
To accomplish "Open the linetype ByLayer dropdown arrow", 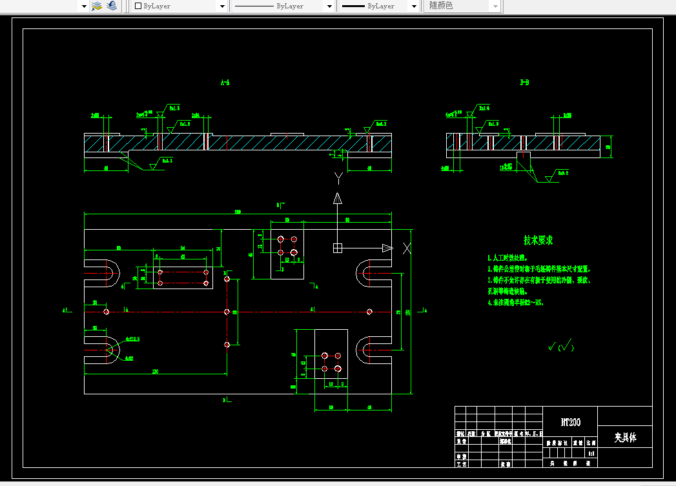I will point(329,6).
